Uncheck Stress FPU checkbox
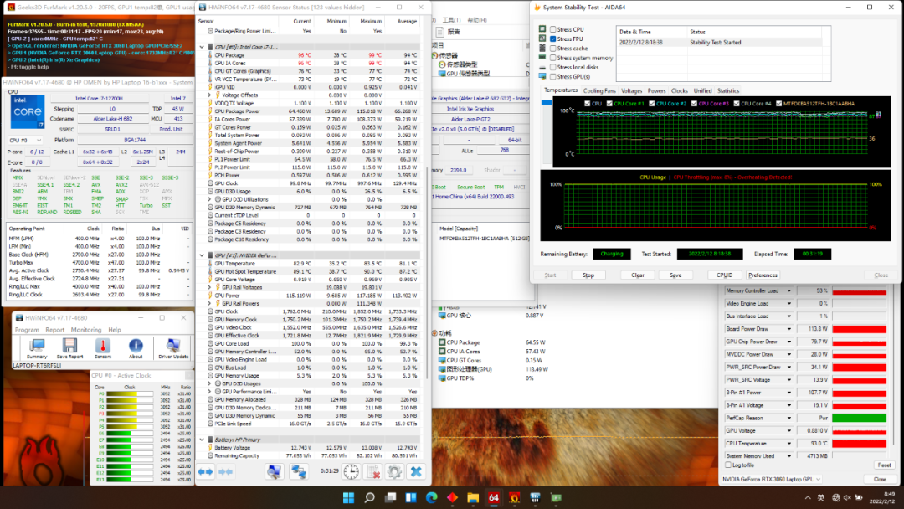This screenshot has height=509, width=904. [553, 39]
